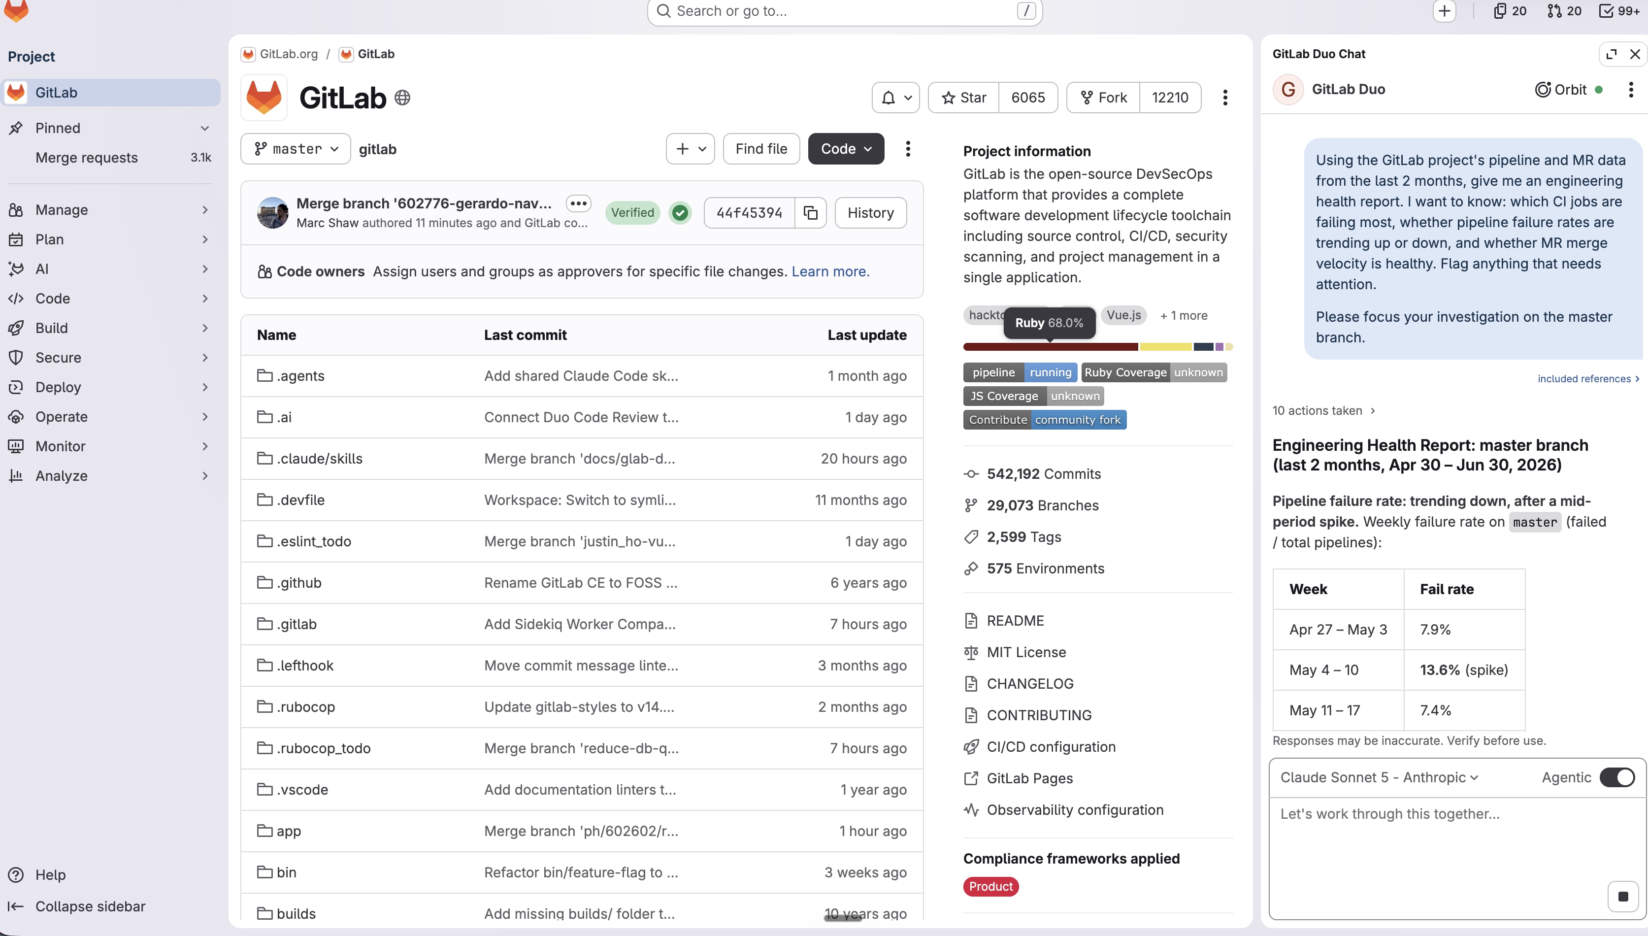Screen dimensions: 1648x936
Task: Open the to-do list icon showing 99+
Action: [x=1619, y=11]
